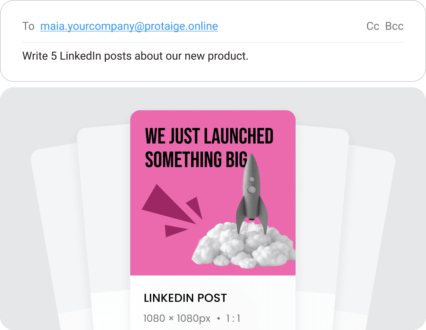Click the "1:1" aspect ratio label

[233, 318]
